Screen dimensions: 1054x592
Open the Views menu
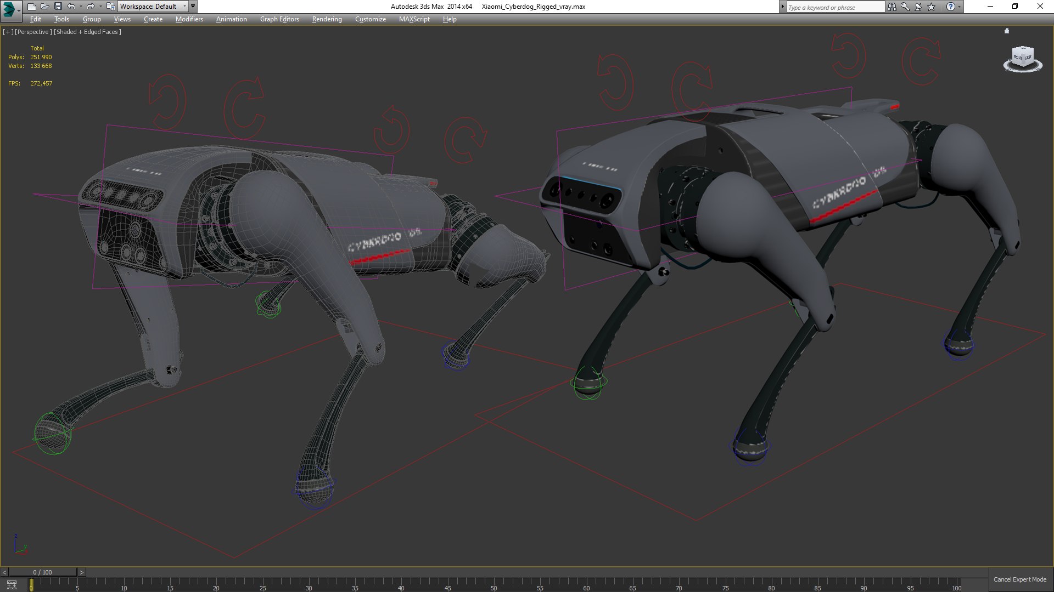click(x=122, y=19)
